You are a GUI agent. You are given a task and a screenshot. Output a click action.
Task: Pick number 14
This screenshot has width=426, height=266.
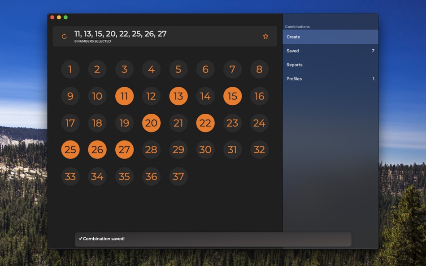click(205, 96)
